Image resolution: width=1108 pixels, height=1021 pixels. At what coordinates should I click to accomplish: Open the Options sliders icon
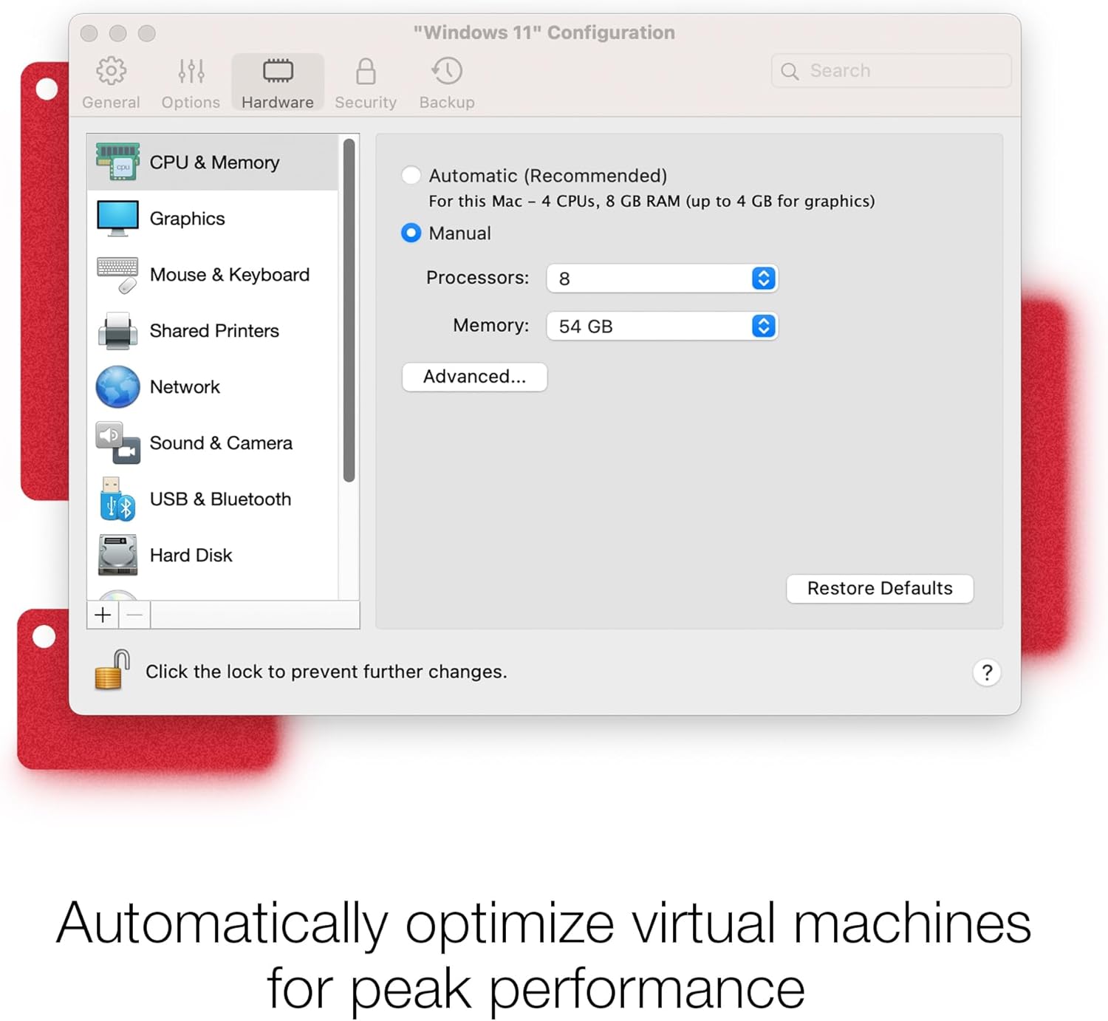(191, 71)
